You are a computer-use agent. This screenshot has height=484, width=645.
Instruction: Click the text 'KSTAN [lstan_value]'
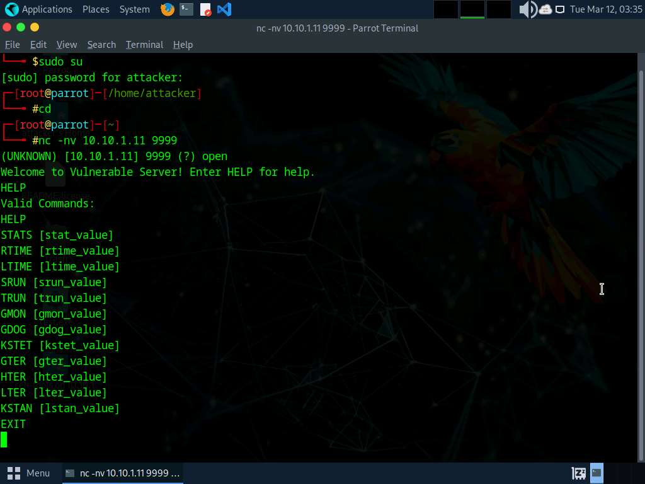tap(60, 408)
